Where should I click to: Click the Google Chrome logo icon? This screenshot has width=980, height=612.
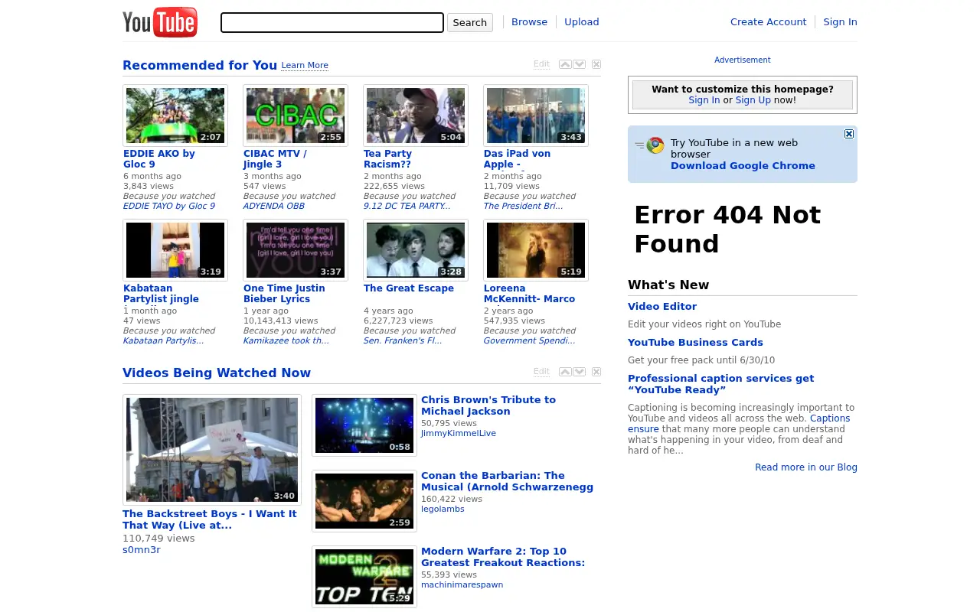[x=655, y=145]
